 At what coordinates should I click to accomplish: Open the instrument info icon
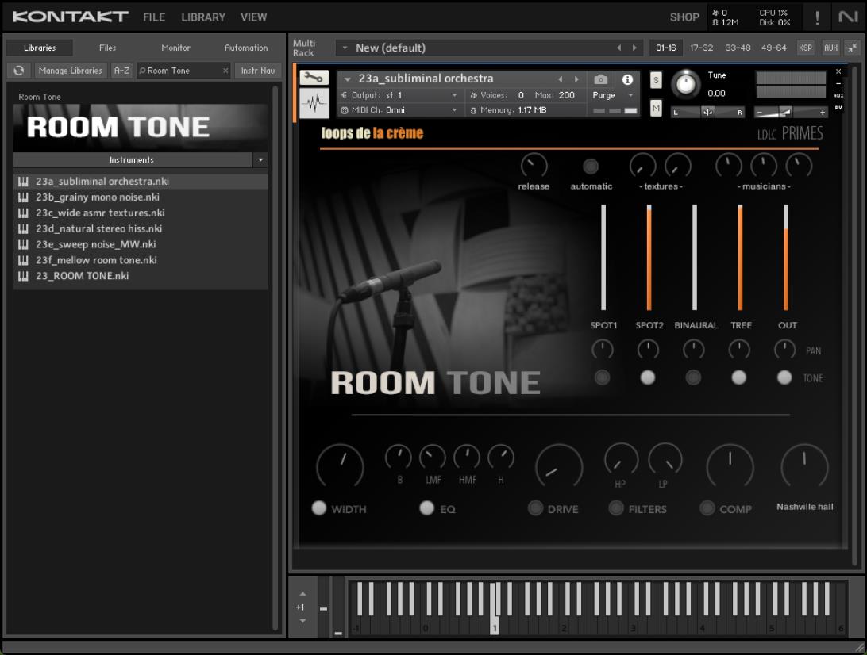(627, 79)
